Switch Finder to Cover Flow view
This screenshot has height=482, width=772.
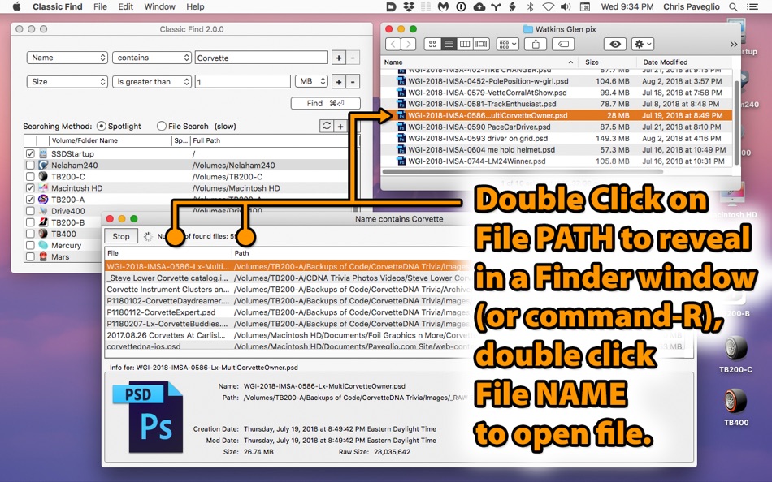click(481, 45)
